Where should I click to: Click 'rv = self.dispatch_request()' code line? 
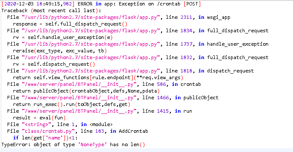(54, 64)
